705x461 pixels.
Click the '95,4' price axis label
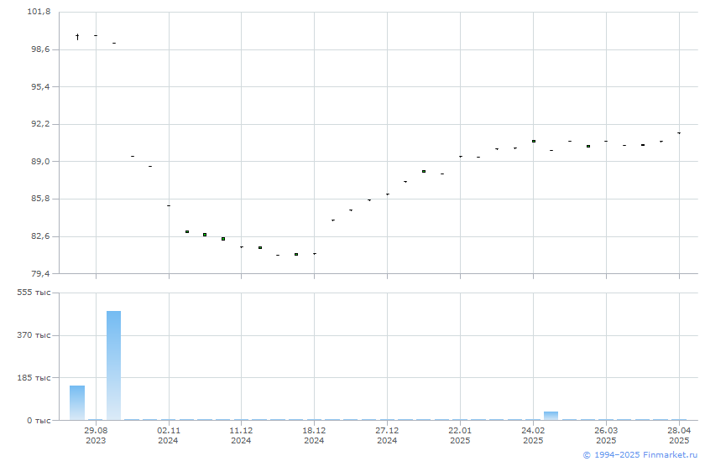(x=41, y=86)
